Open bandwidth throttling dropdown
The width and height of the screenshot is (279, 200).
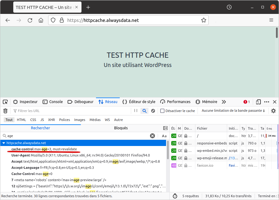pyautogui.click(x=233, y=111)
